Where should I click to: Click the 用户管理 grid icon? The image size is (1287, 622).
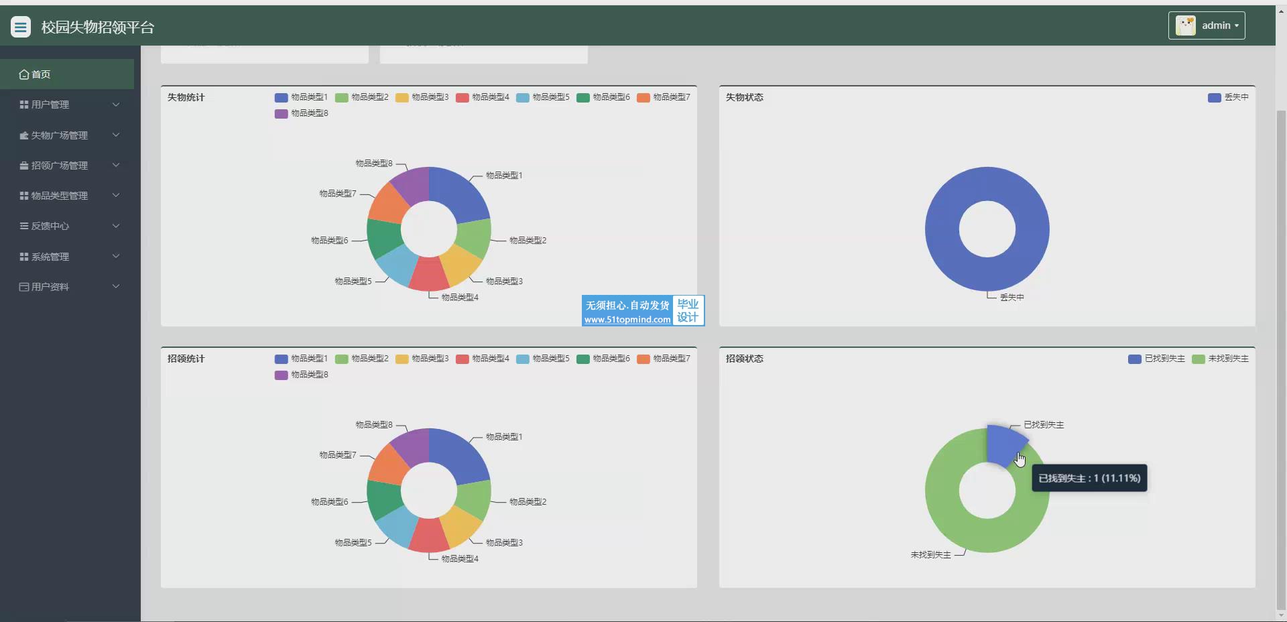[24, 105]
